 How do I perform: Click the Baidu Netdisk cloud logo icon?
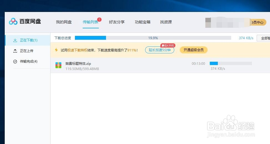13,21
